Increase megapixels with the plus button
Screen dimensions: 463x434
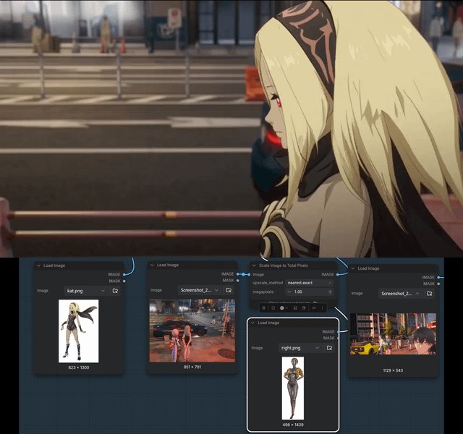pyautogui.click(x=330, y=292)
